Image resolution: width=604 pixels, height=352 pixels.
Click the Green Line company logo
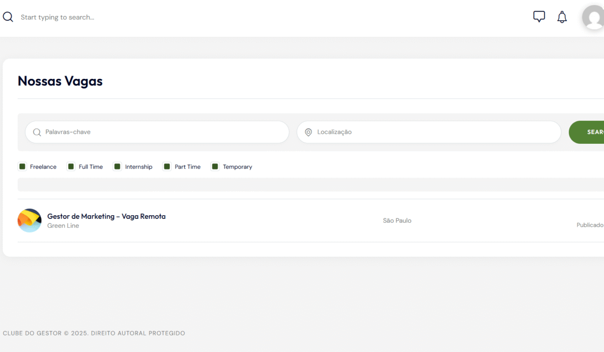click(x=29, y=220)
